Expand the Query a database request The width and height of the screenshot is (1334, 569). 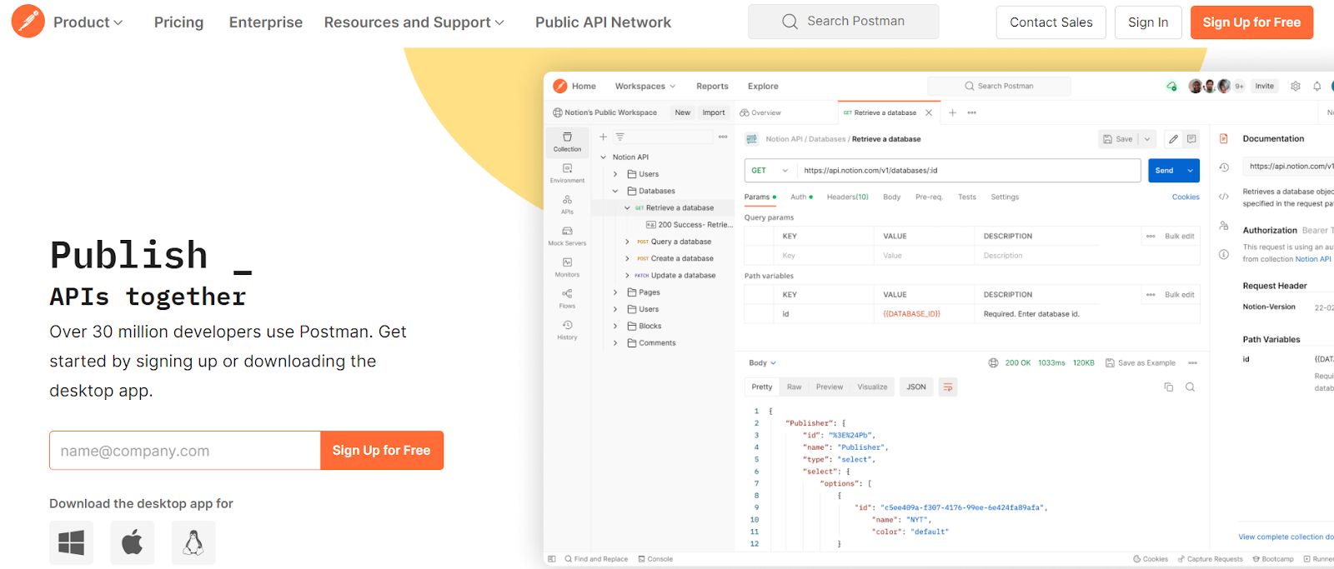coord(628,242)
